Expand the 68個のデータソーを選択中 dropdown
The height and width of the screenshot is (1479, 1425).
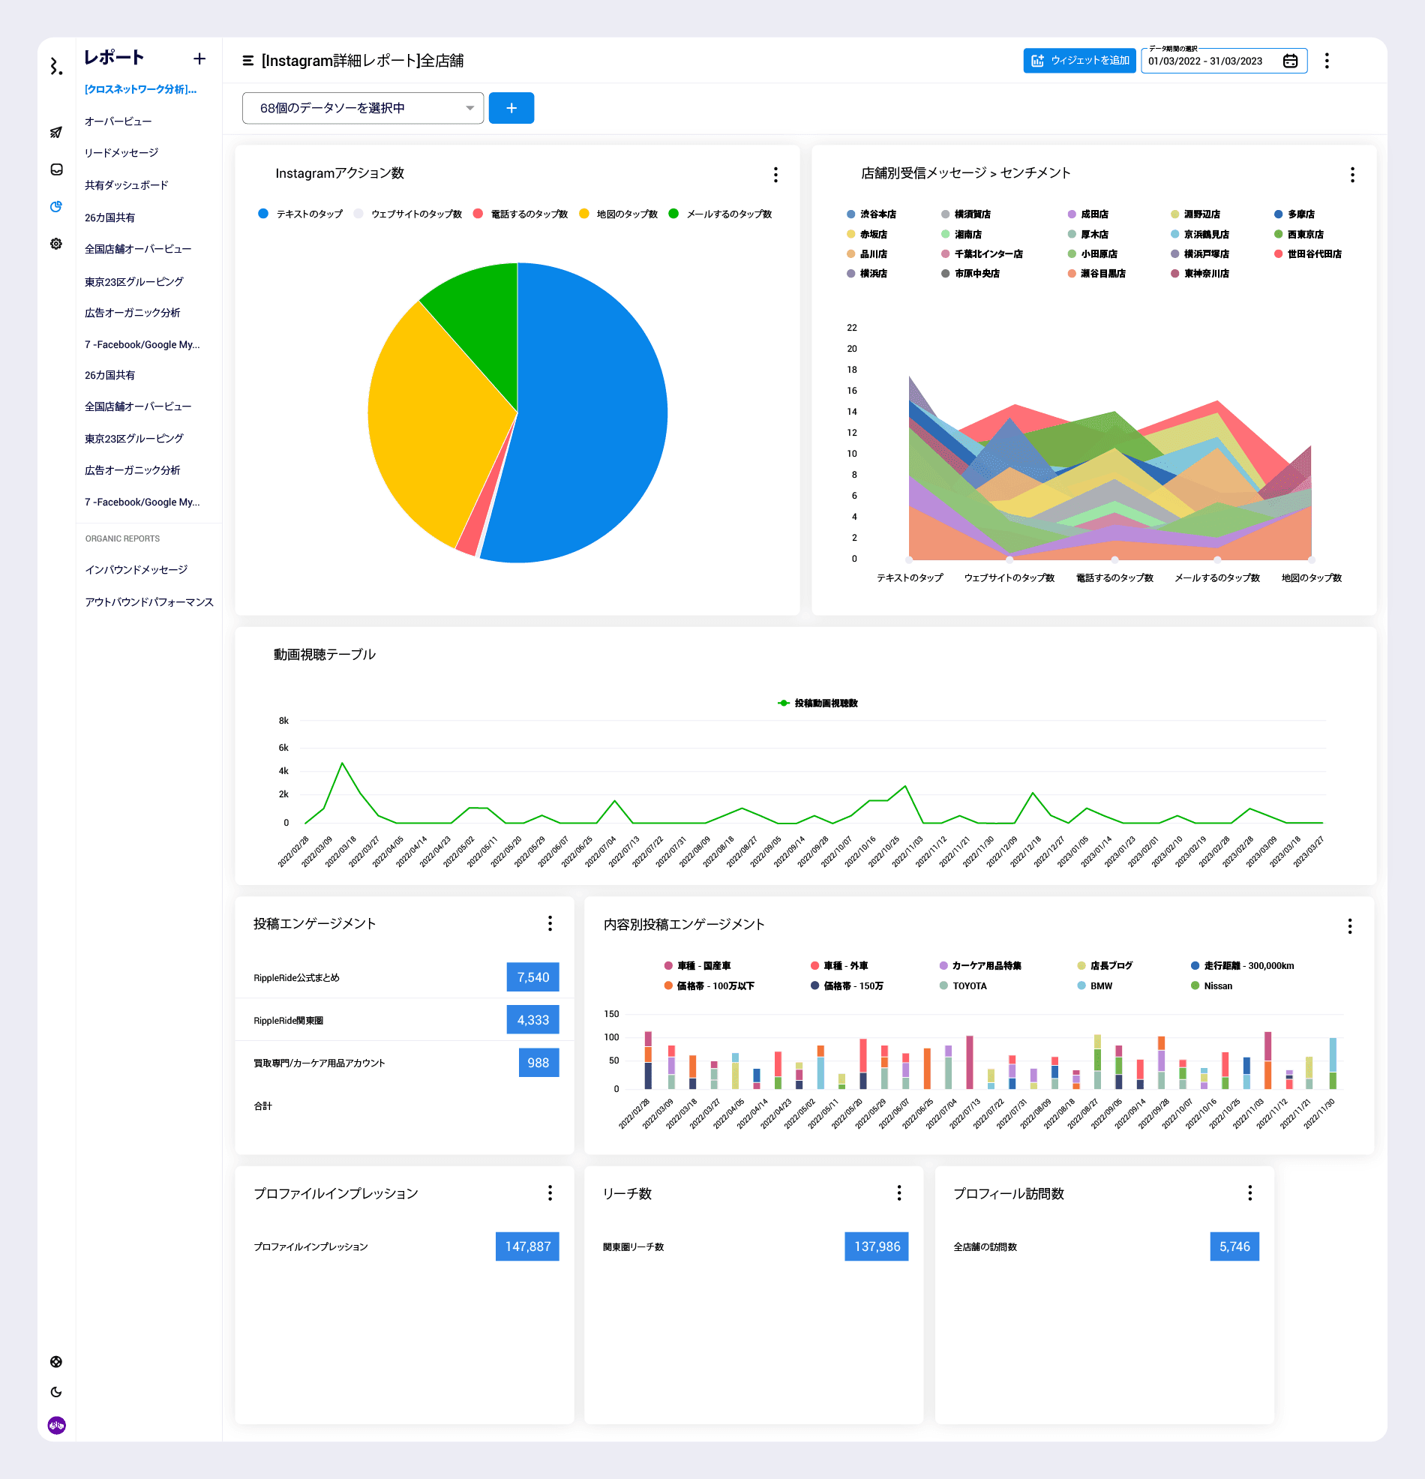click(x=362, y=109)
